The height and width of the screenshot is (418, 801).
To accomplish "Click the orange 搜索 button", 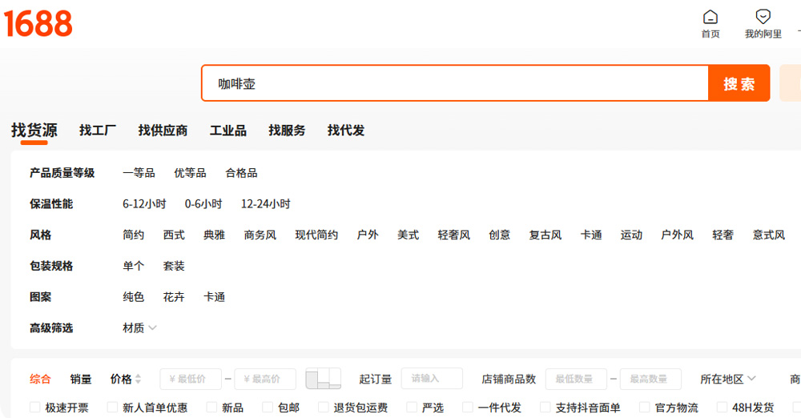I will coord(739,83).
